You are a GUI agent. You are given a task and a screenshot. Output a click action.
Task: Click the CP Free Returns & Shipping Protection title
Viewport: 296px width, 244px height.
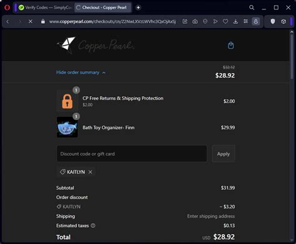[x=123, y=98]
